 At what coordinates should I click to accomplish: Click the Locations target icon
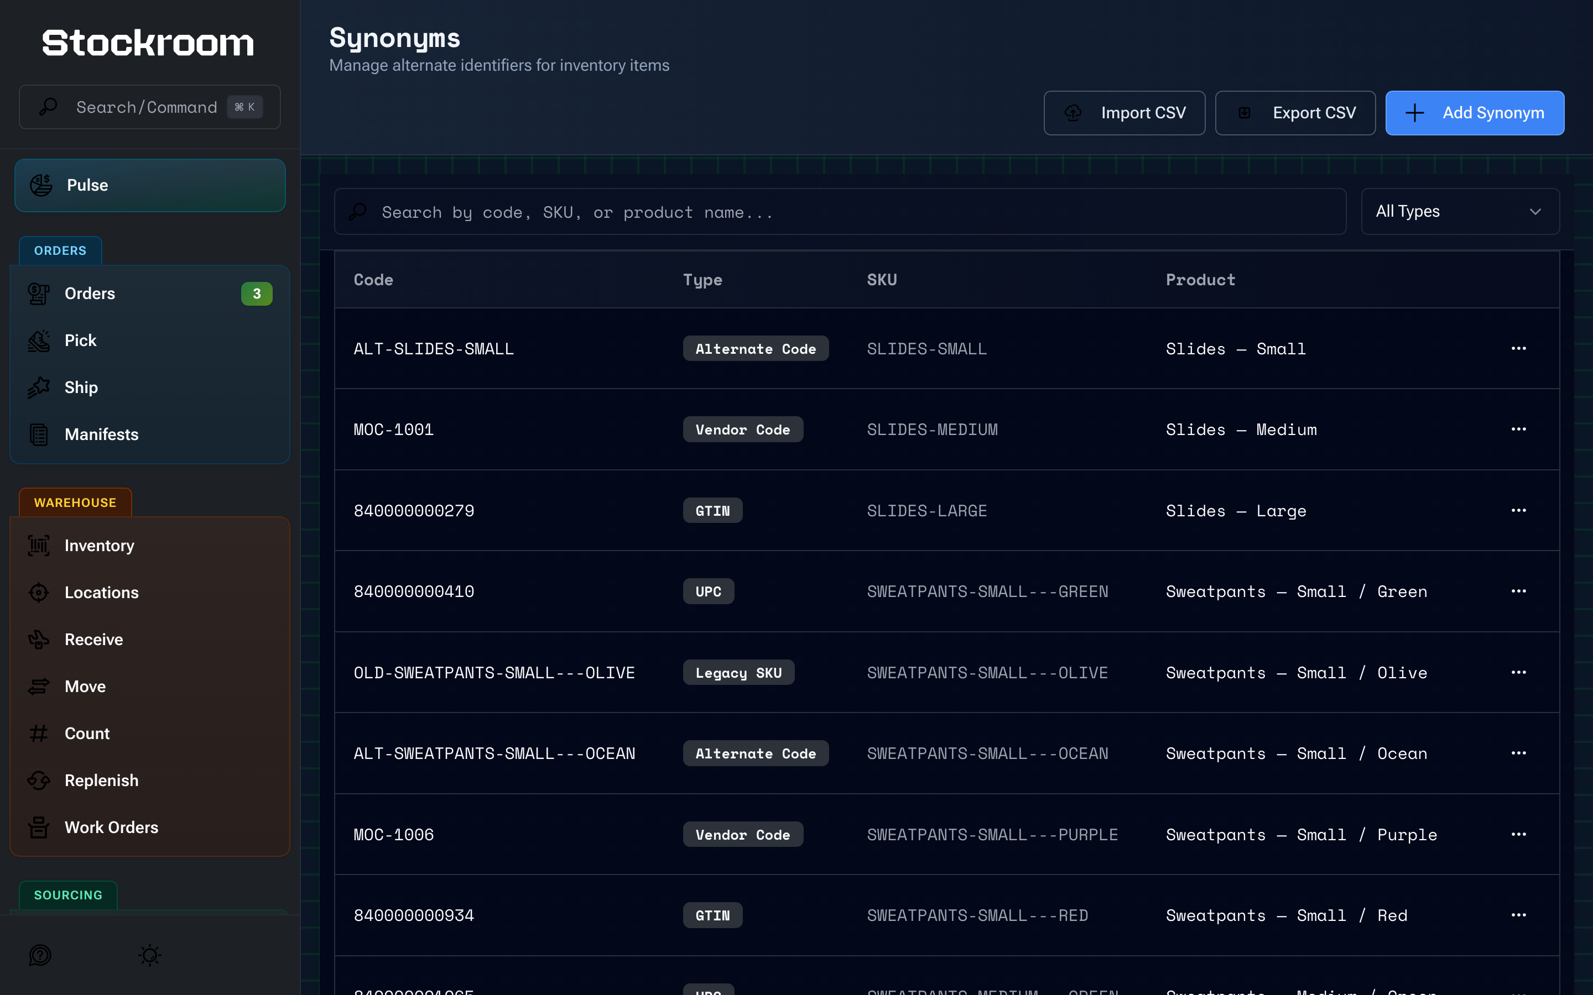[x=39, y=592]
